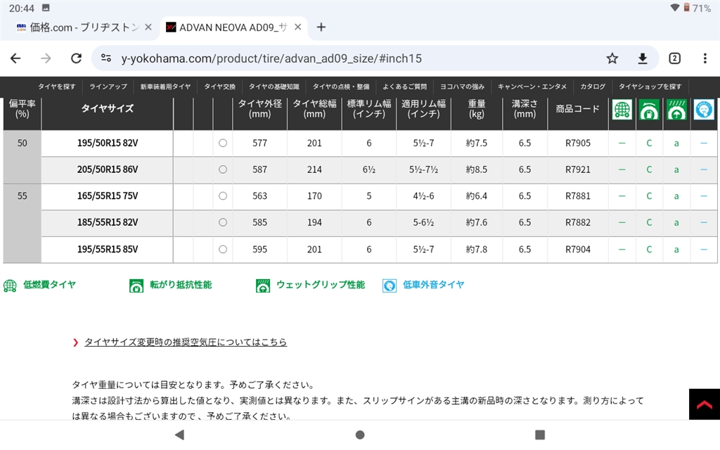This screenshot has width=720, height=450.
Task: Open the ヨコハマの強み menu item
Action: click(x=462, y=86)
